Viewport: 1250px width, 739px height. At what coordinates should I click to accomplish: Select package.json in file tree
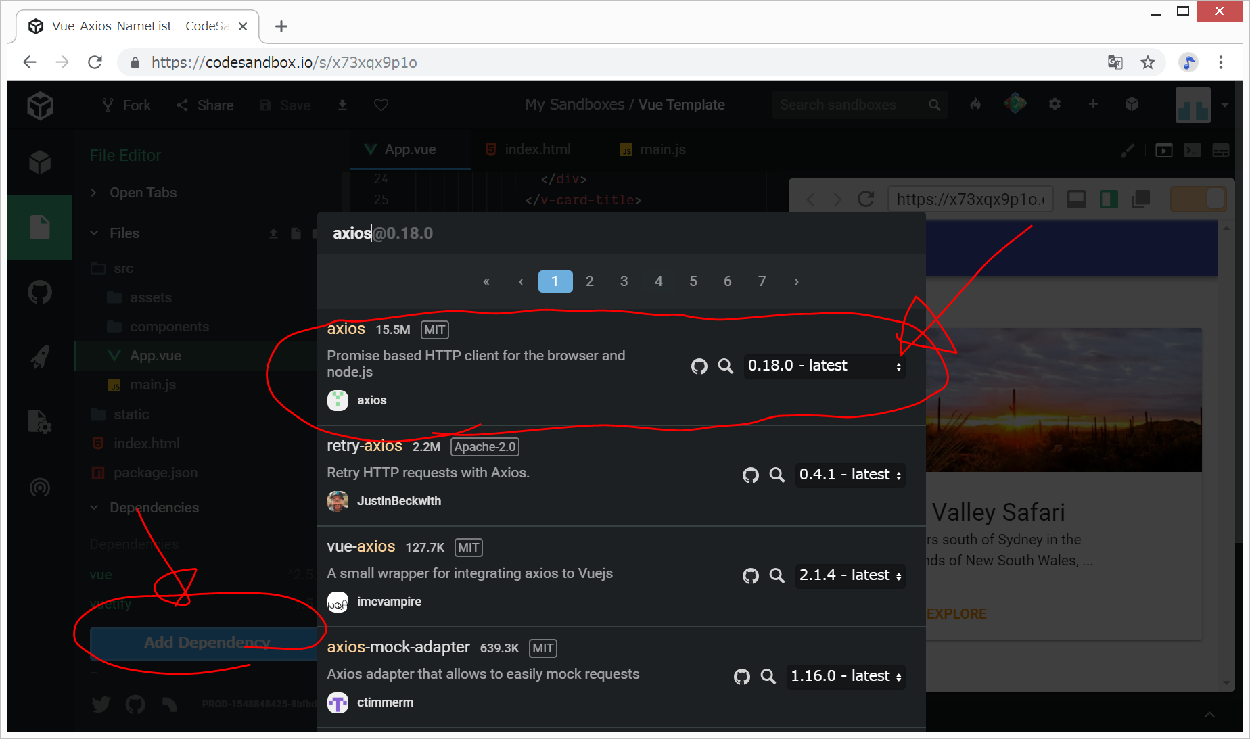[x=156, y=473]
